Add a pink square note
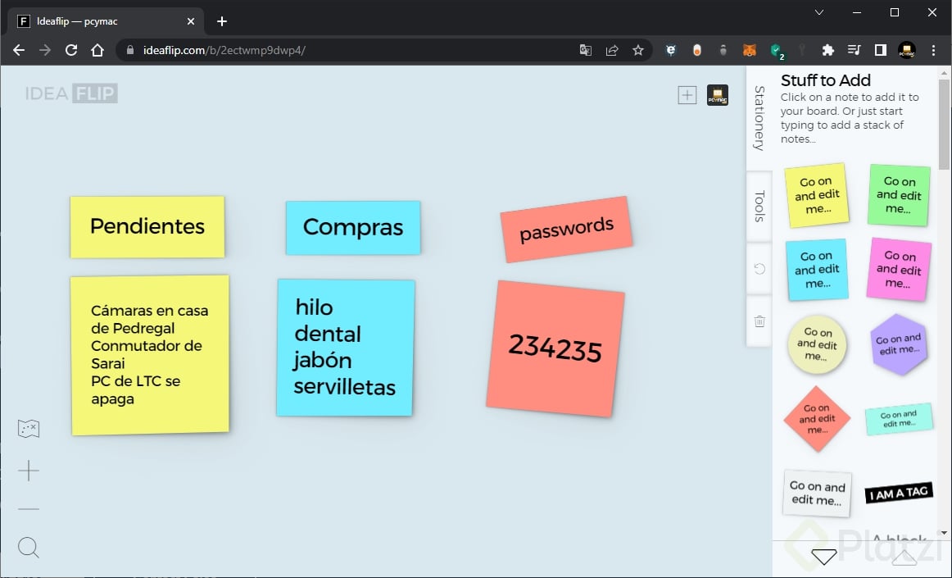Viewport: 952px width, 578px height. [899, 269]
